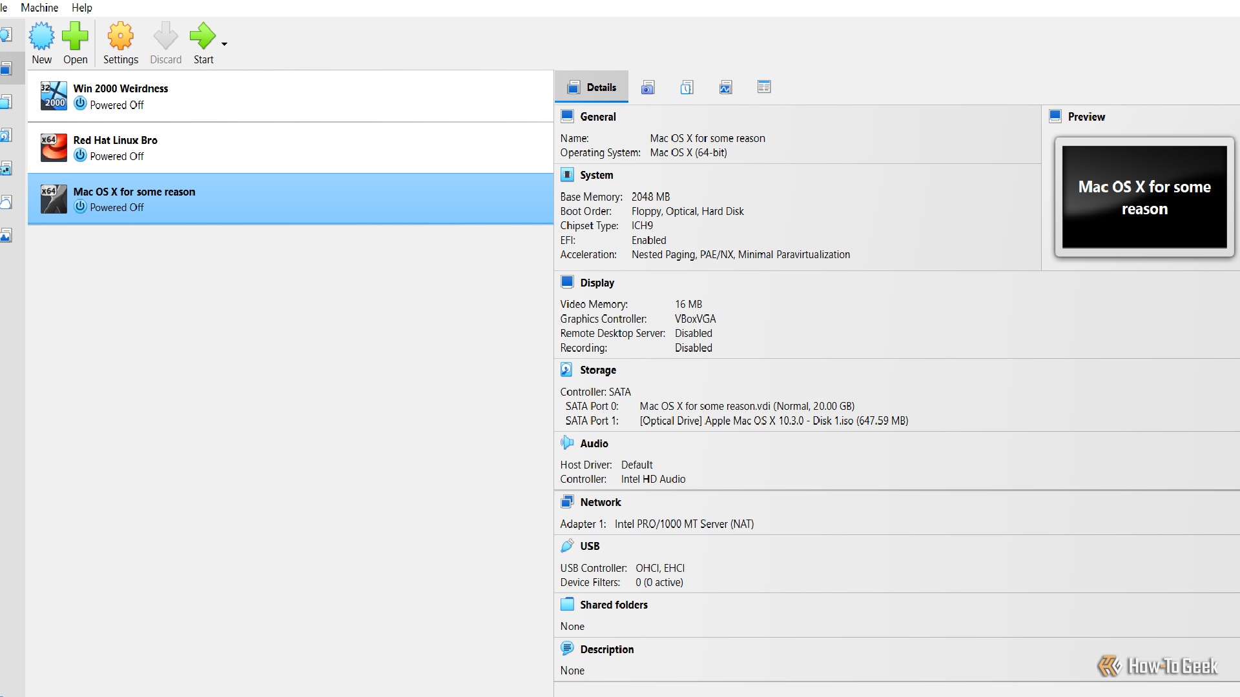The image size is (1240, 697).
Task: Click the Description speech bubble icon
Action: pyautogui.click(x=567, y=649)
